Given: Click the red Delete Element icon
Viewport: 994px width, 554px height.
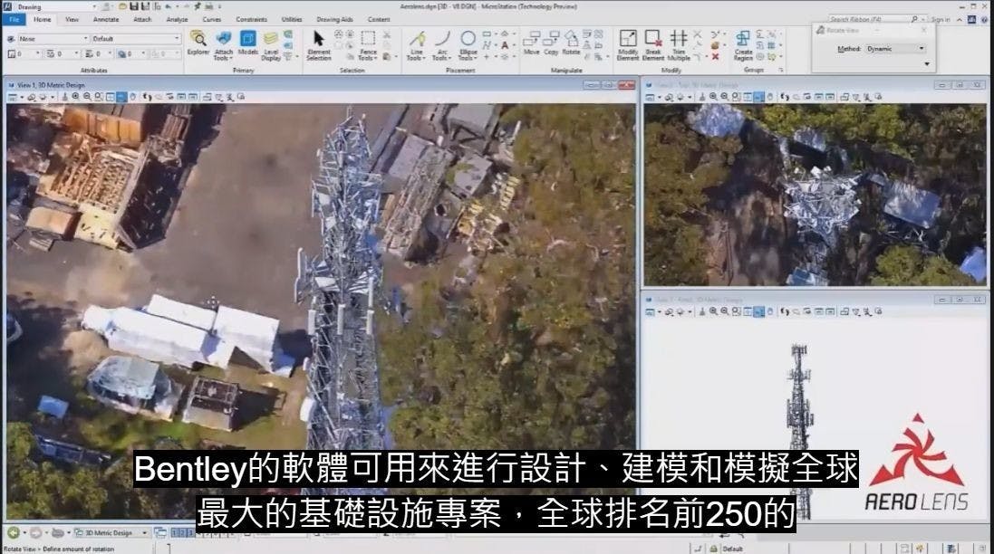Looking at the screenshot, I should point(715,56).
